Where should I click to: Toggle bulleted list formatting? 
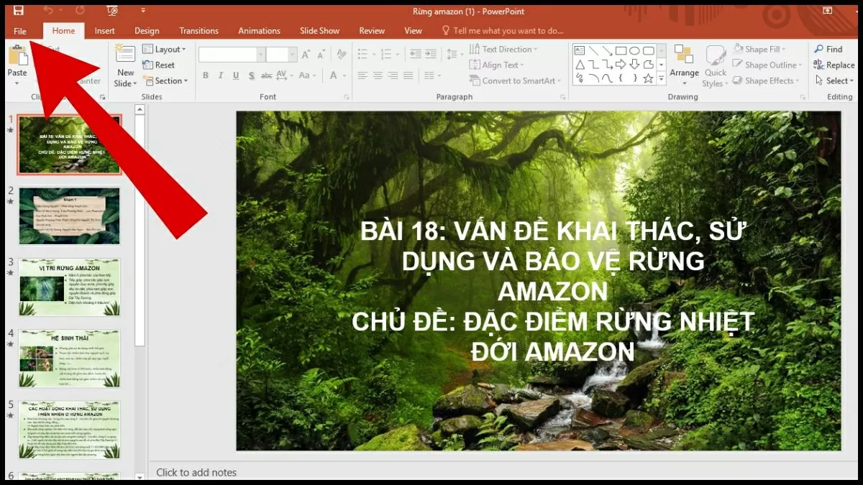(362, 54)
